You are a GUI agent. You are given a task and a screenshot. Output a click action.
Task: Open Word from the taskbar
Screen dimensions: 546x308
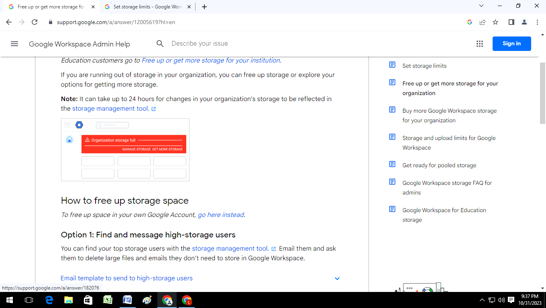[x=127, y=300]
